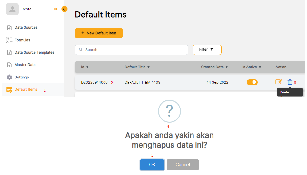Sort by Is Active column
Screen dimensions: 307x175
click(252, 67)
